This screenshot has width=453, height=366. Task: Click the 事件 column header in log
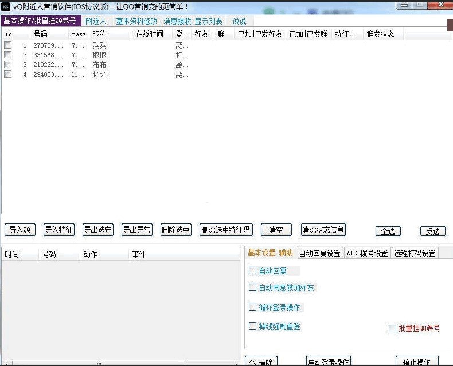tap(184, 254)
